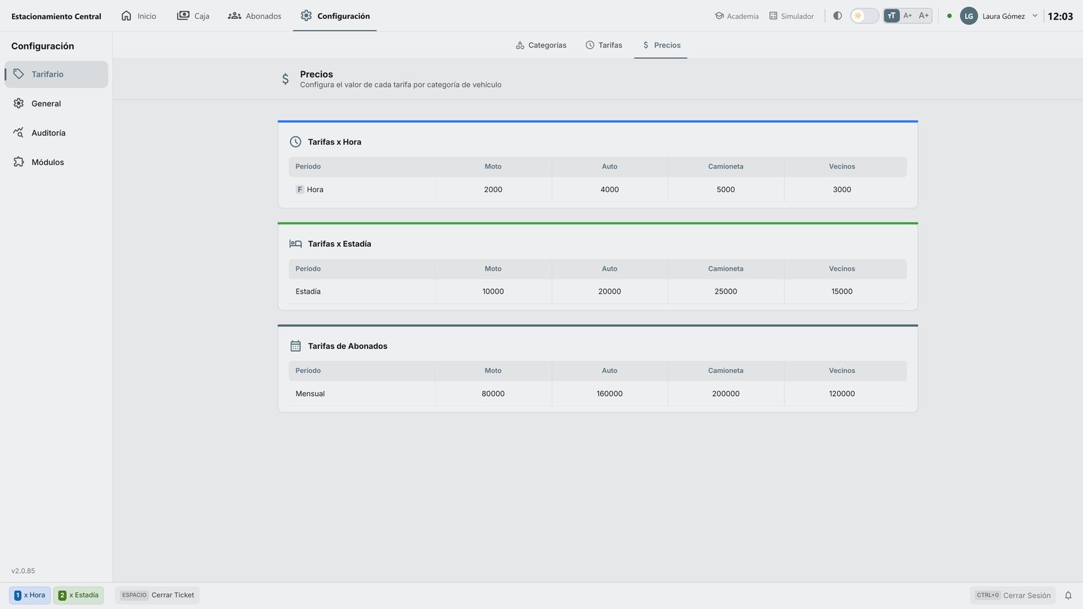The image size is (1083, 609).
Task: Edit the Mensual Vecinos price 120000
Action: [x=842, y=394]
